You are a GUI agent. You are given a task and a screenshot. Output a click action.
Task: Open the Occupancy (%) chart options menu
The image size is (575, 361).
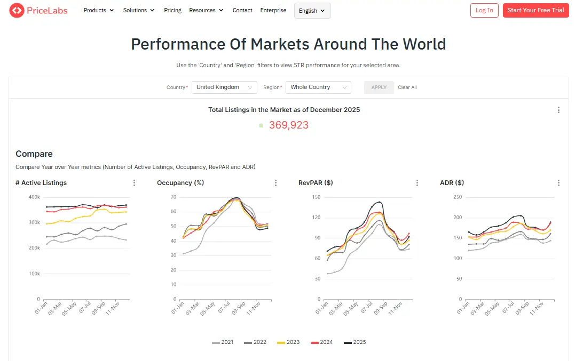pyautogui.click(x=275, y=182)
